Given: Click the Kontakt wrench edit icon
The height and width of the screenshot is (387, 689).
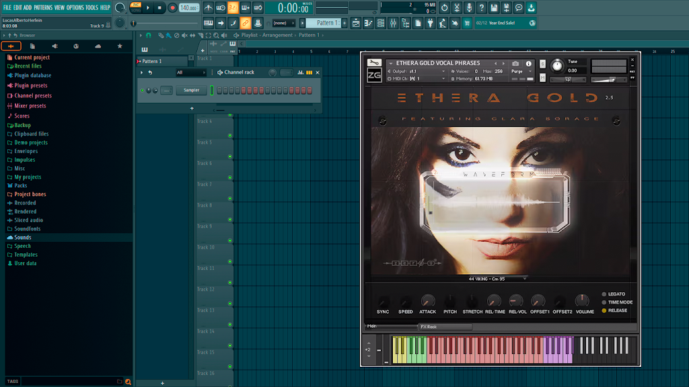Looking at the screenshot, I should tap(374, 63).
